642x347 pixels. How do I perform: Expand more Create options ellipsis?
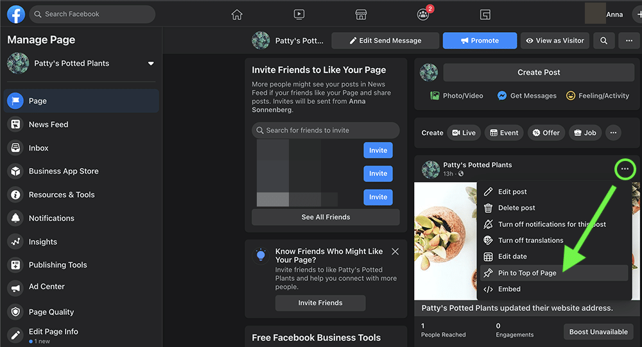coord(613,133)
